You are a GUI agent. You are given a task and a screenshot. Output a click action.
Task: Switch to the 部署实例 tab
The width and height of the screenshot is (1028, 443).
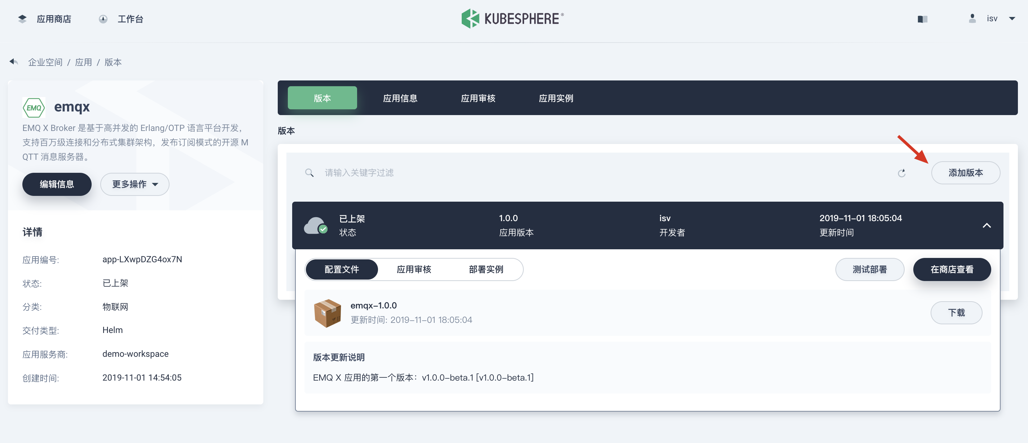point(487,269)
